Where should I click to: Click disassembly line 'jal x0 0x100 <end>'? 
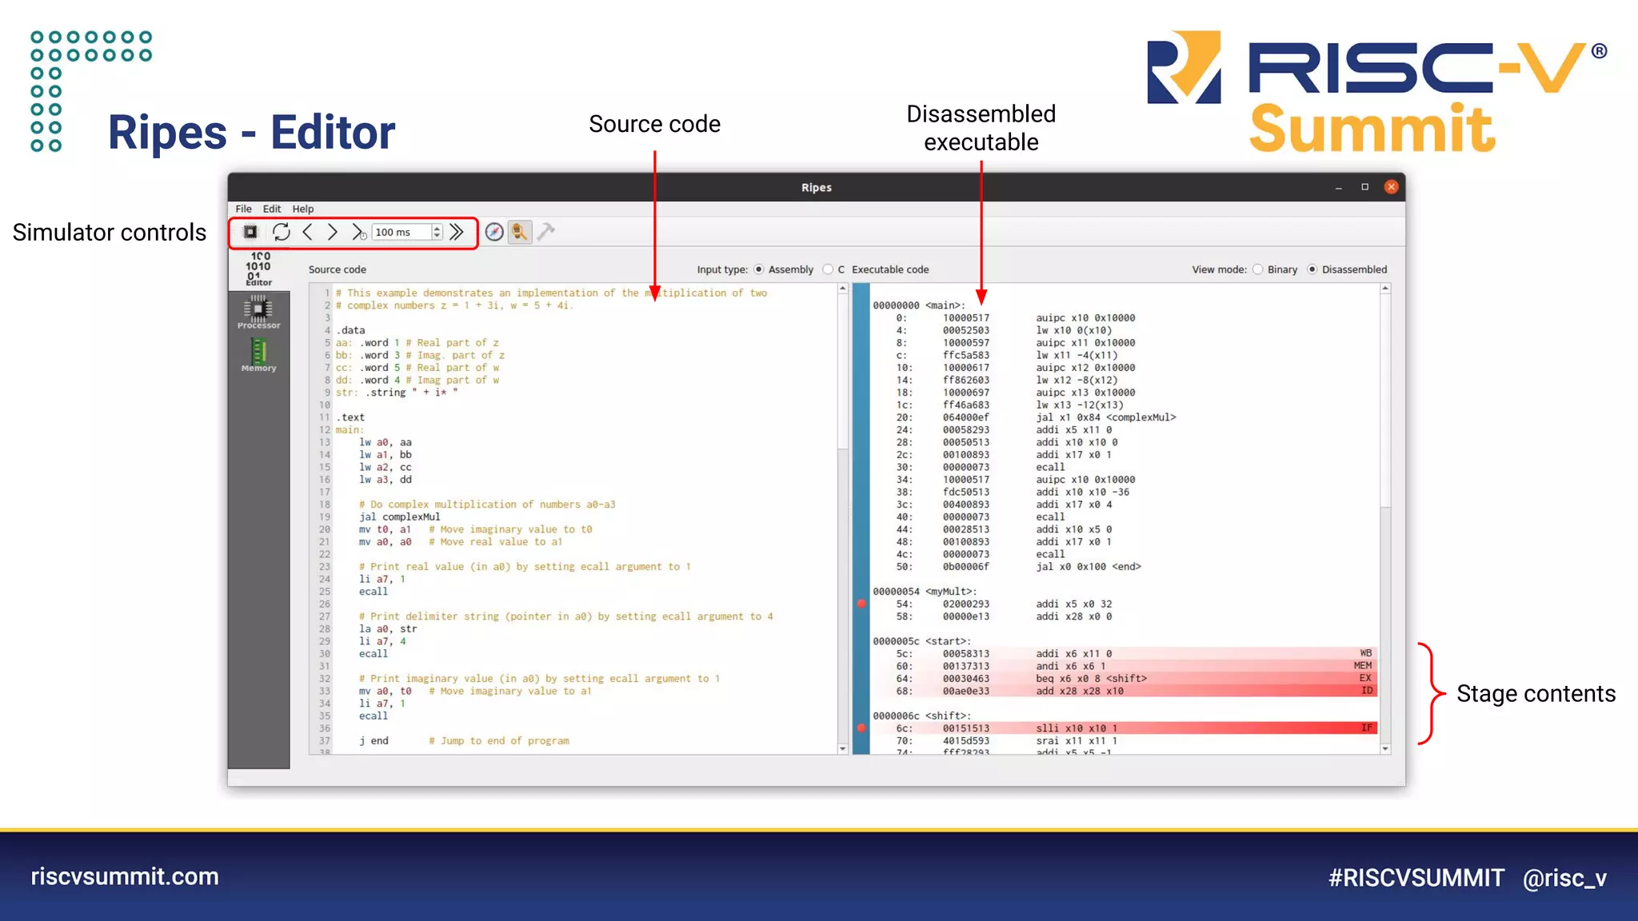[1089, 567]
